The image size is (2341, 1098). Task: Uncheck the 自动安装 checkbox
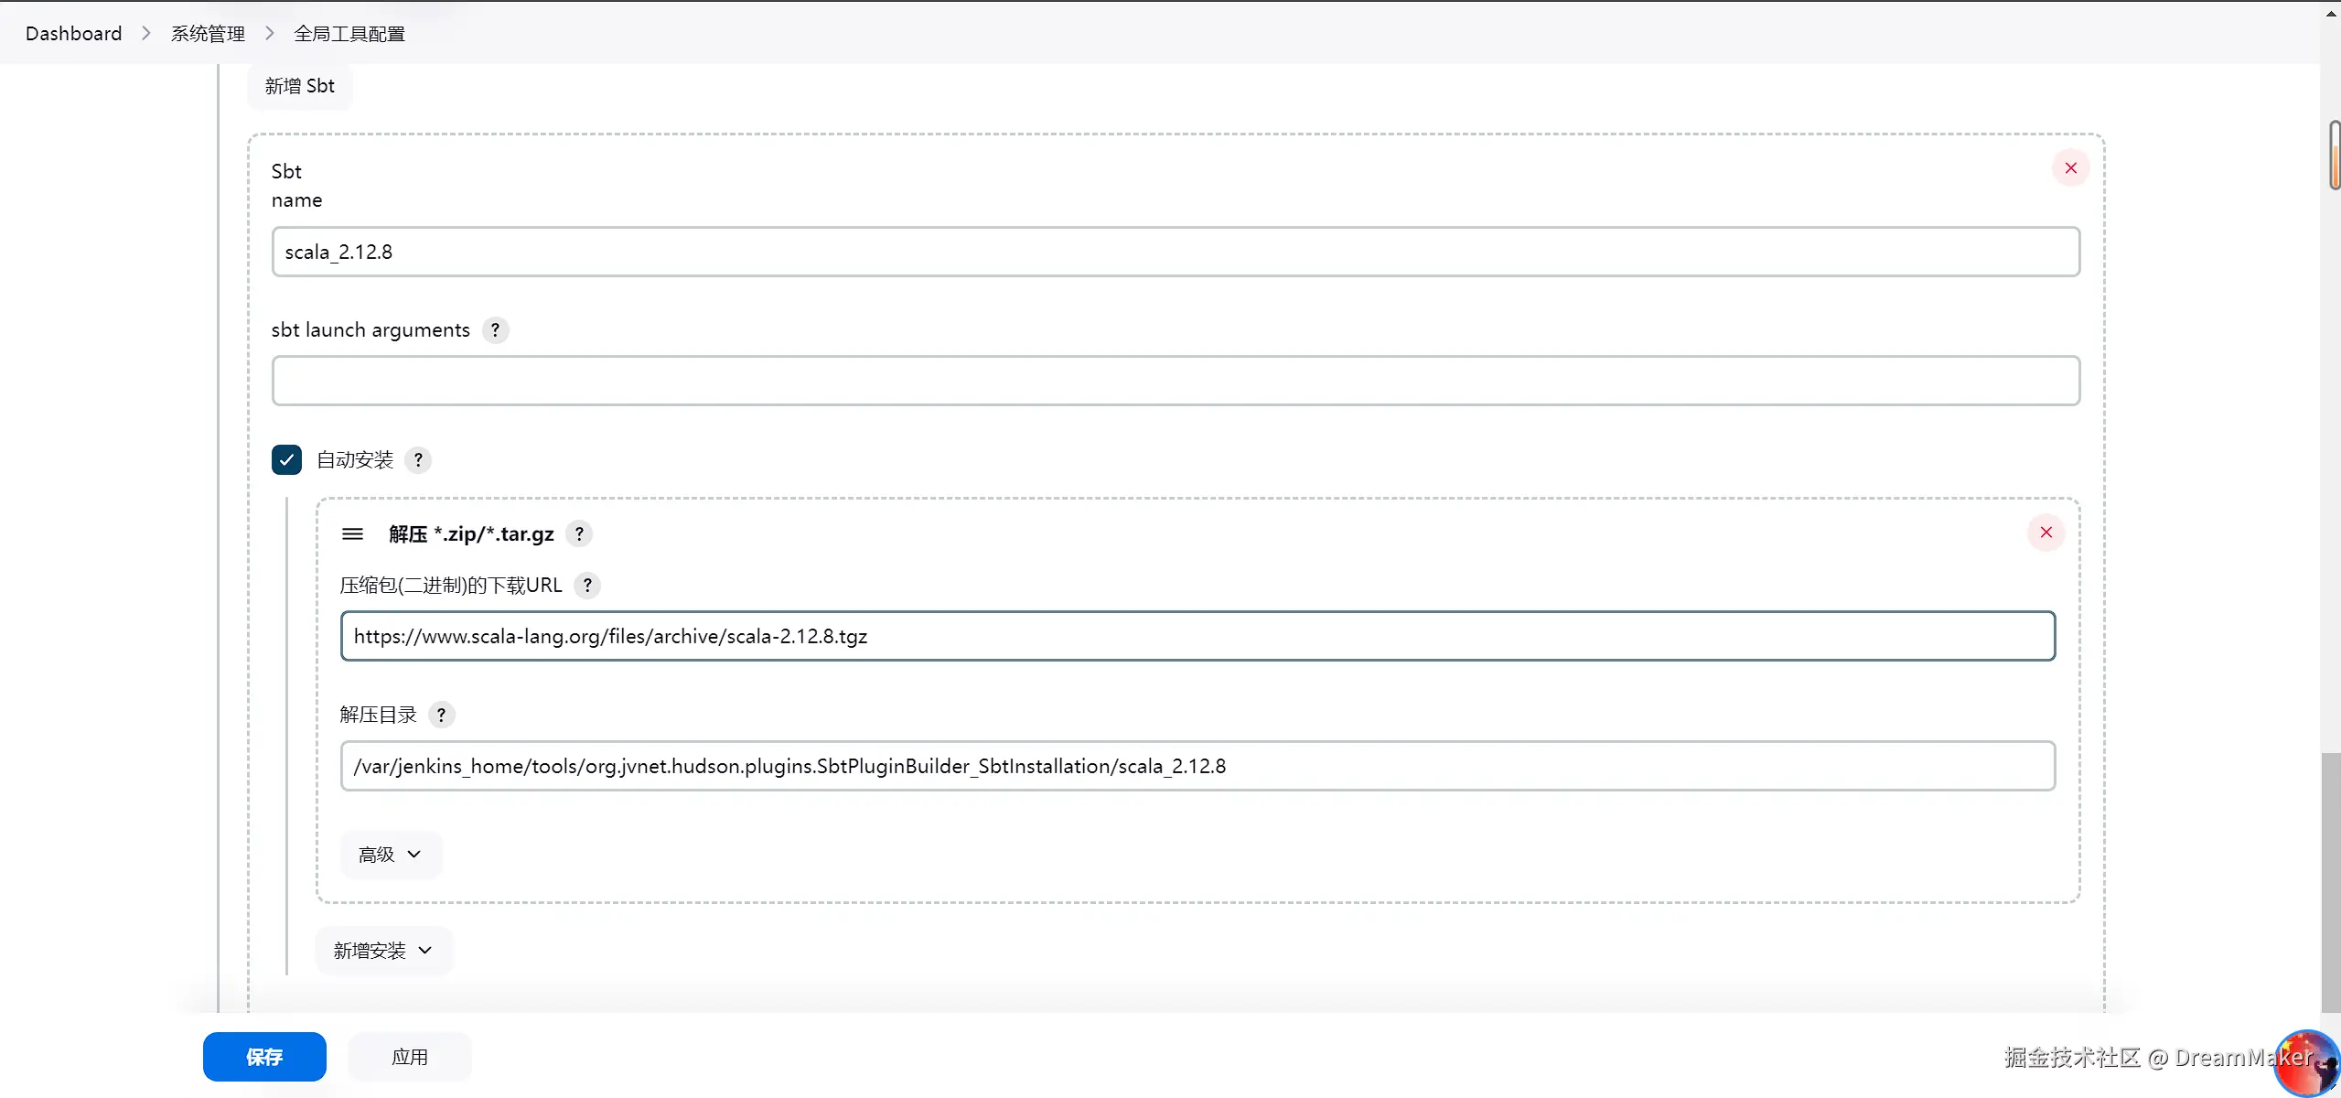coord(286,460)
